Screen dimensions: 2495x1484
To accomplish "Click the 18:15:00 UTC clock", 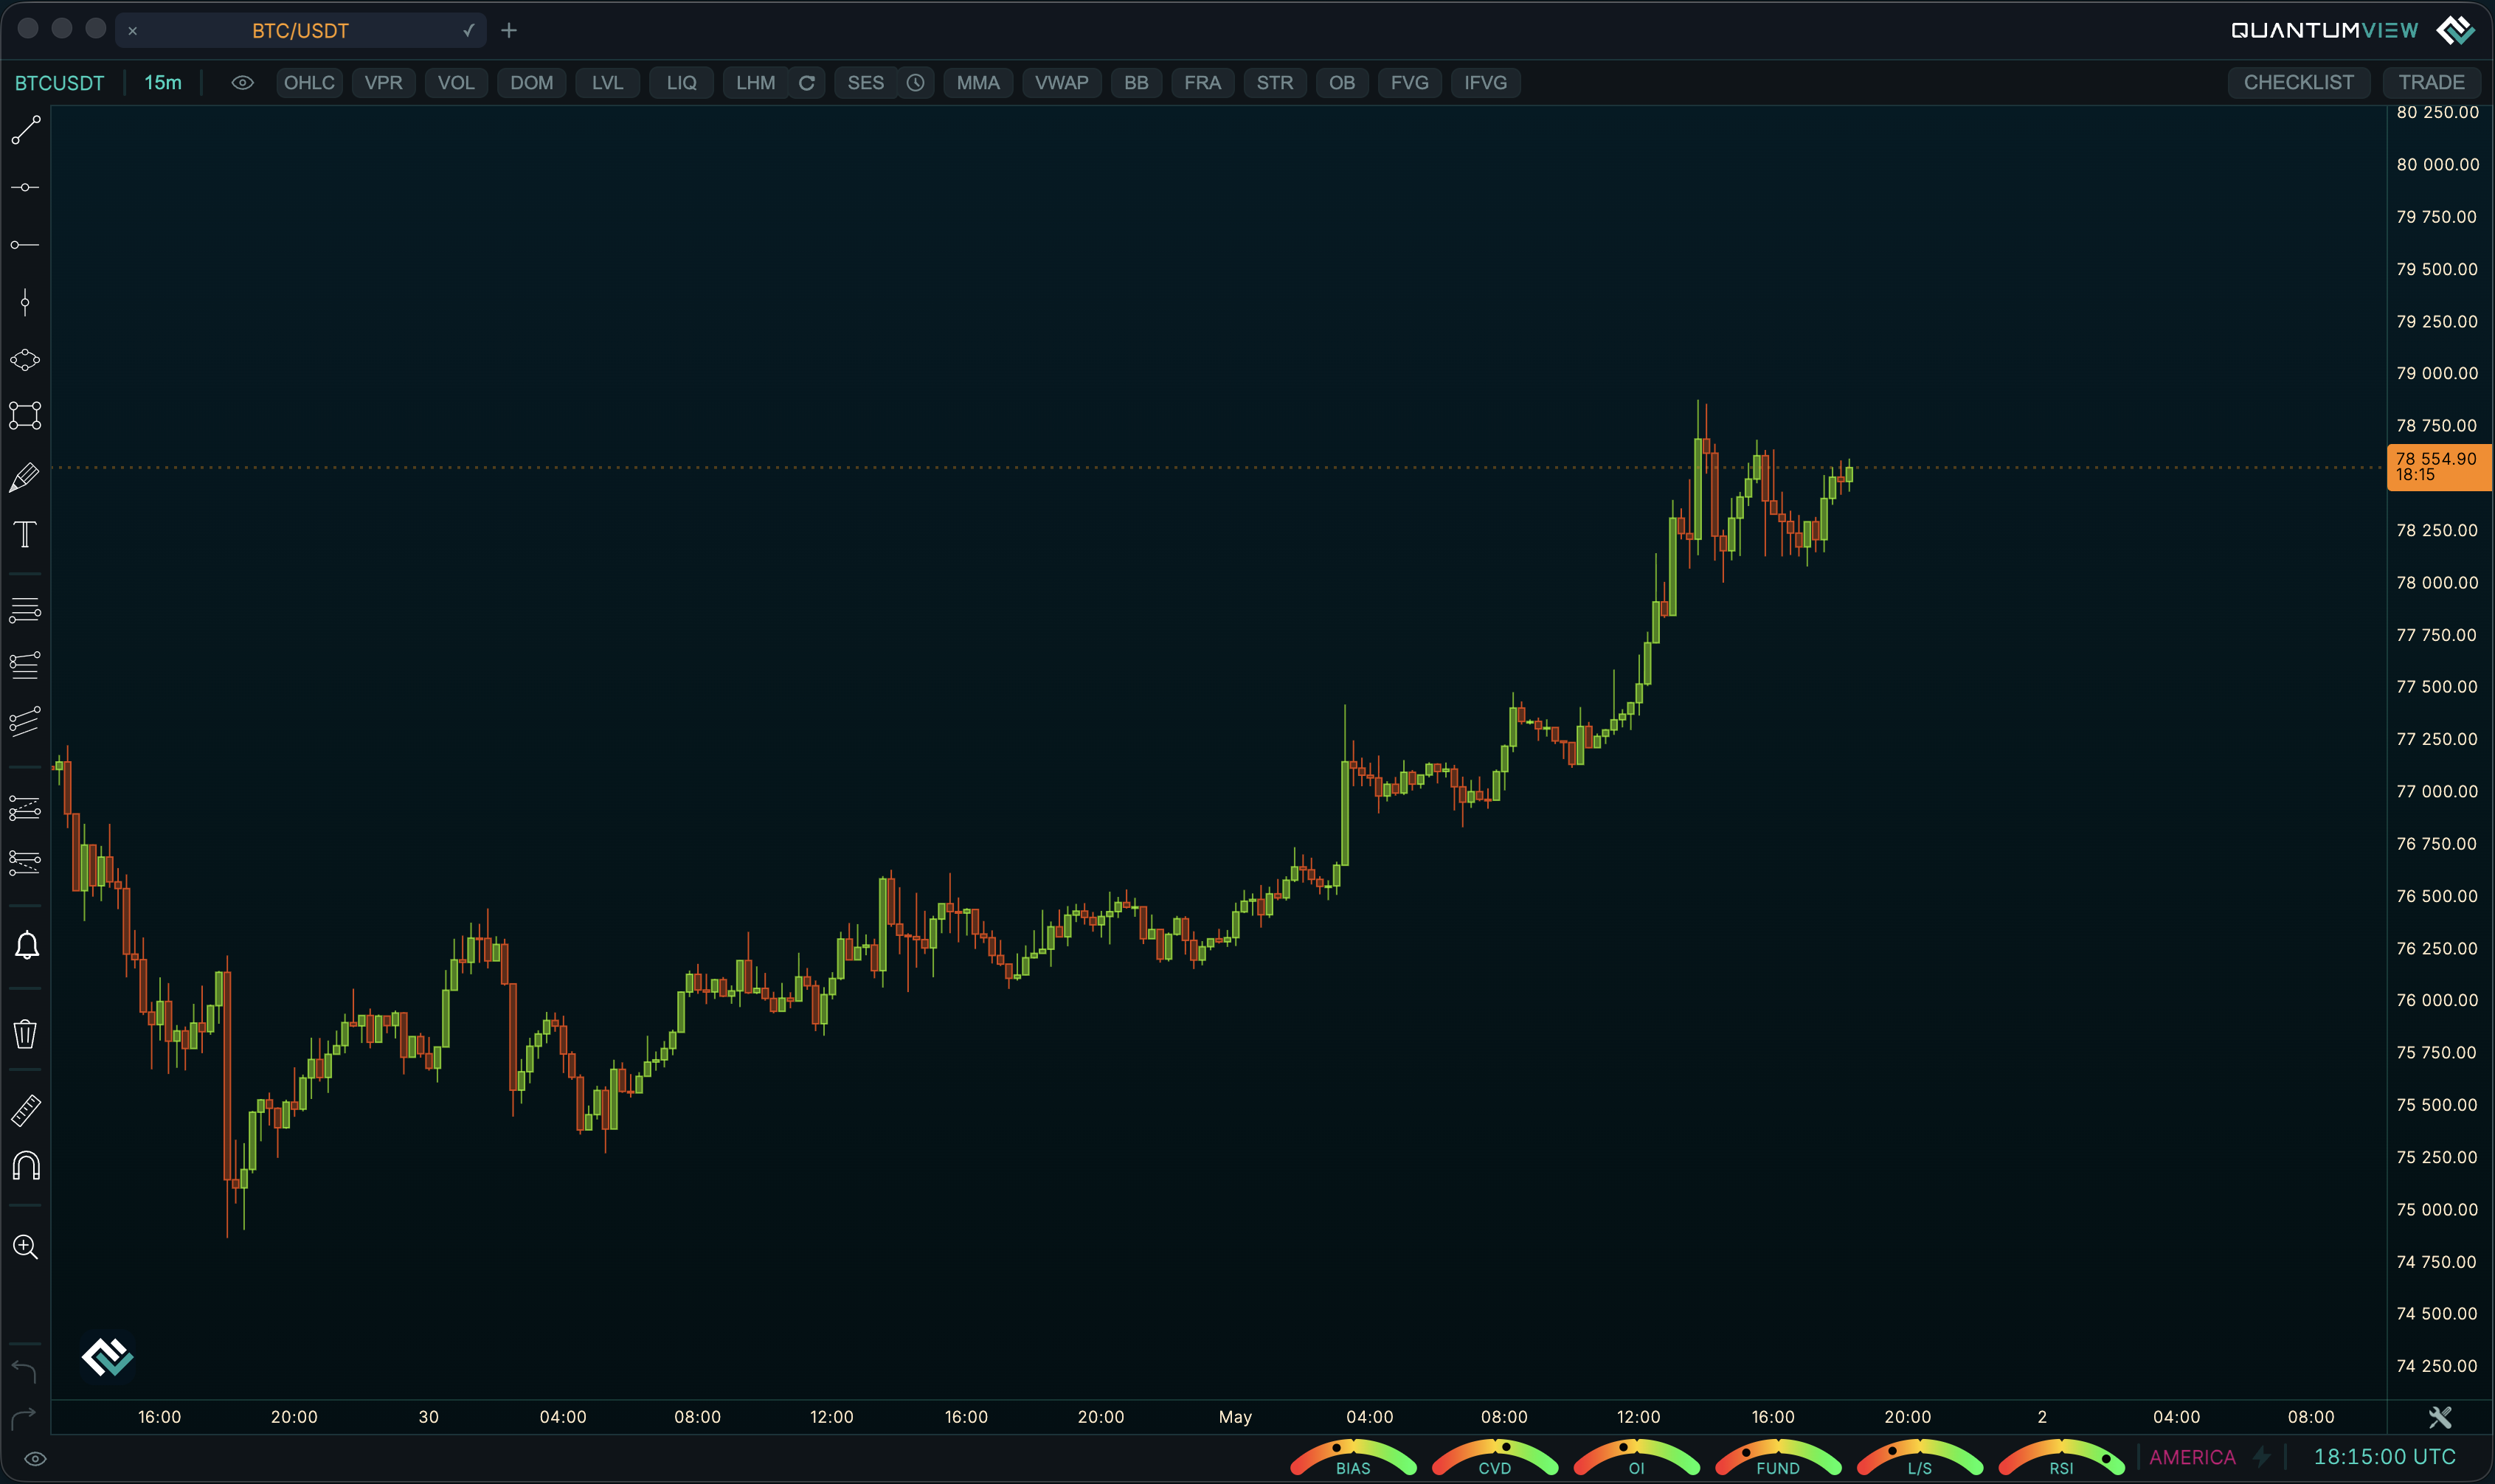I will (2384, 1457).
